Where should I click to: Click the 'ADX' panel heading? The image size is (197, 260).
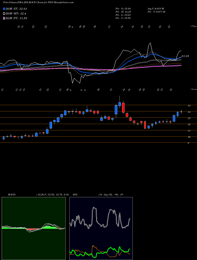(x=75, y=195)
